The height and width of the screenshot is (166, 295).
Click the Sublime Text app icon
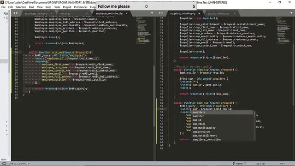(2, 2)
